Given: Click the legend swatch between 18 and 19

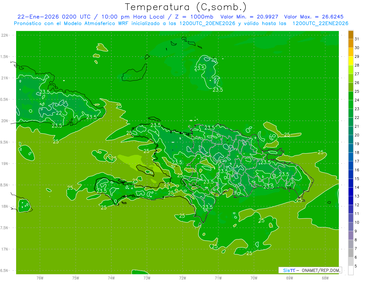Looking at the screenshot, I should coord(351,148).
